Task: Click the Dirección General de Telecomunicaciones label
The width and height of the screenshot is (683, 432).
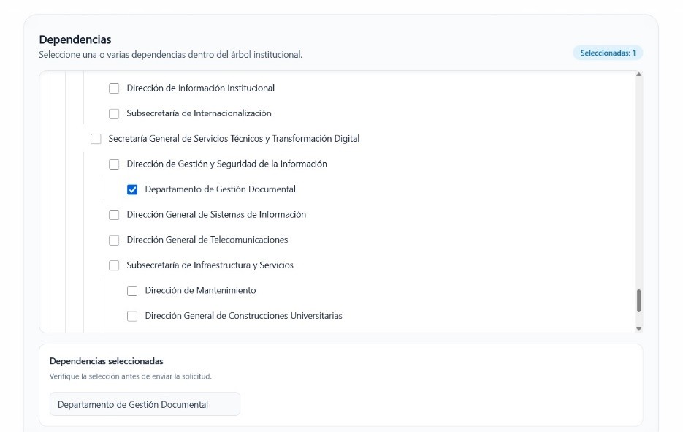Action: 207,240
